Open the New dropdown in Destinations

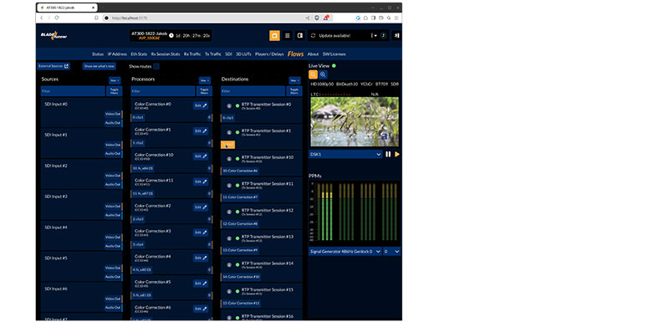click(295, 80)
